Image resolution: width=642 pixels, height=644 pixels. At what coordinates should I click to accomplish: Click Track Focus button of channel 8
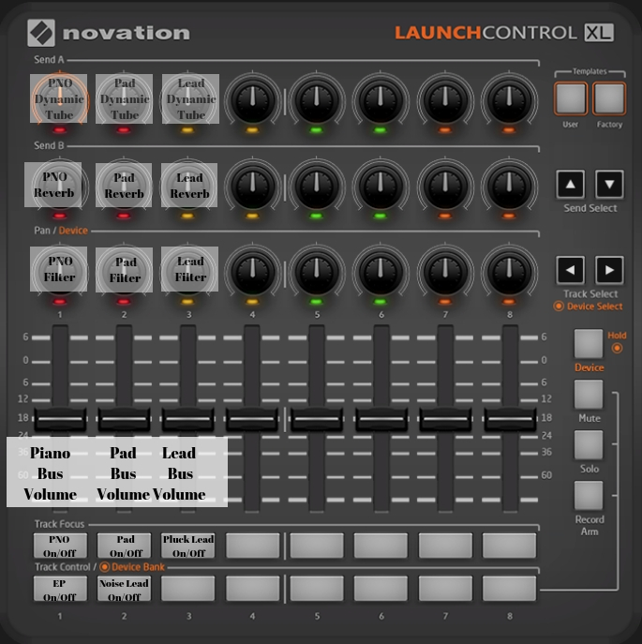point(509,546)
